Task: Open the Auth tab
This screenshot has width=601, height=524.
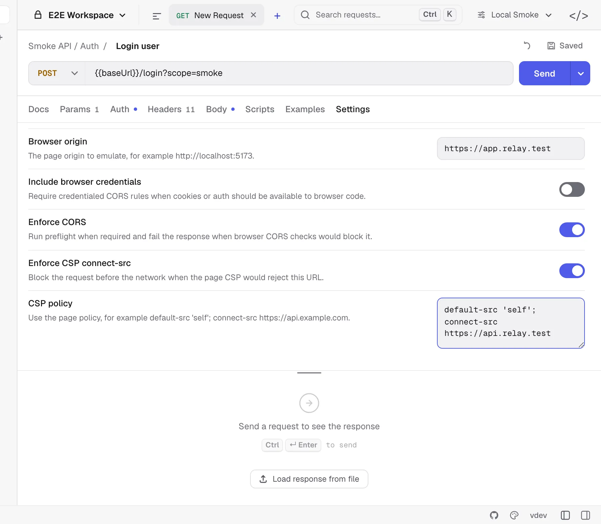Action: point(124,109)
